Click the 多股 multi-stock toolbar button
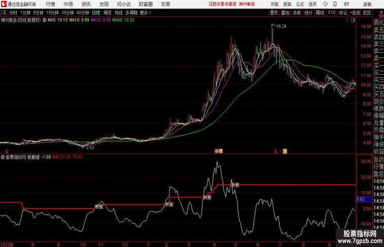 click(297, 13)
